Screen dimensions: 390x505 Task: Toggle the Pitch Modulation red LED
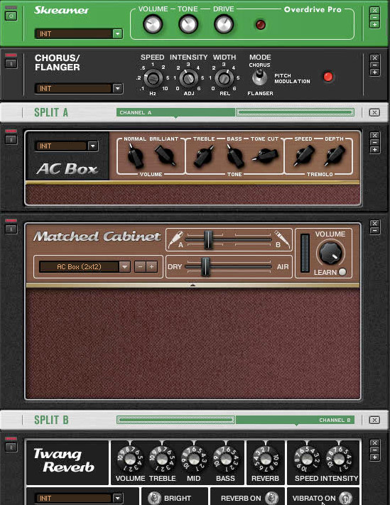328,77
